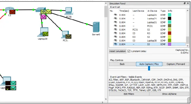The height and width of the screenshot is (104, 191).
Task: Select the Server0 server icon
Action: pos(96,27)
